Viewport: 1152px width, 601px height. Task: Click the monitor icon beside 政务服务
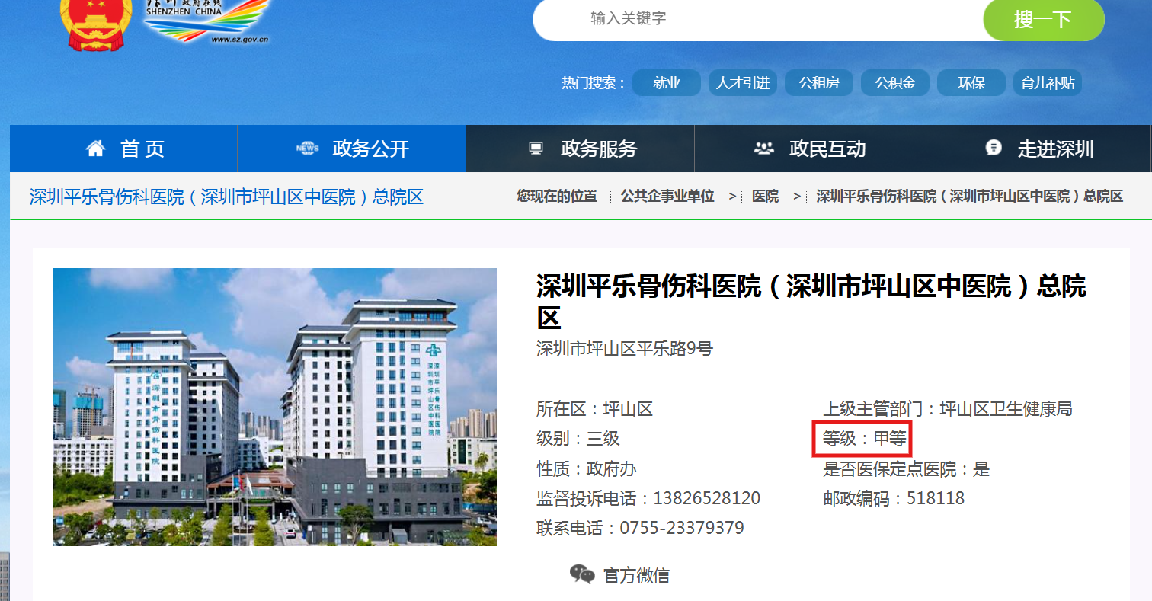[x=536, y=149]
